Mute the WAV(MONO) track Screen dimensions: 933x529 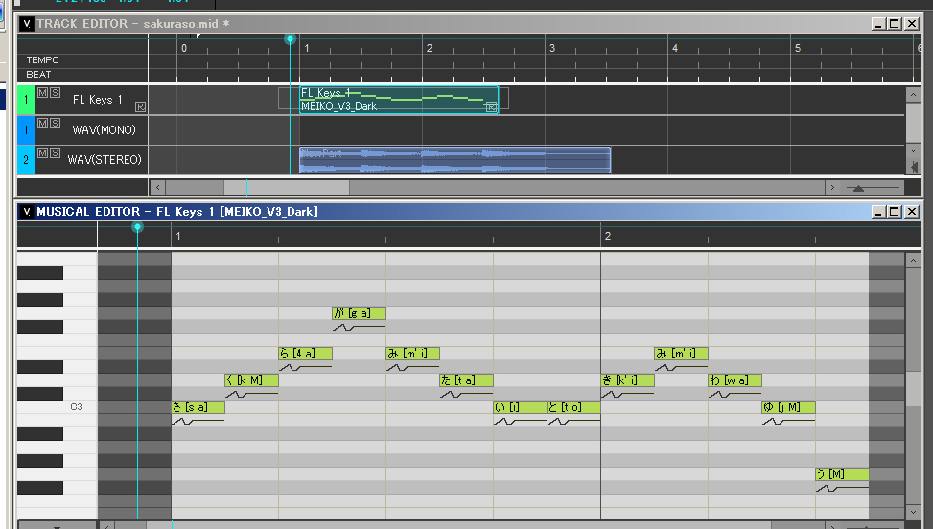(x=42, y=123)
